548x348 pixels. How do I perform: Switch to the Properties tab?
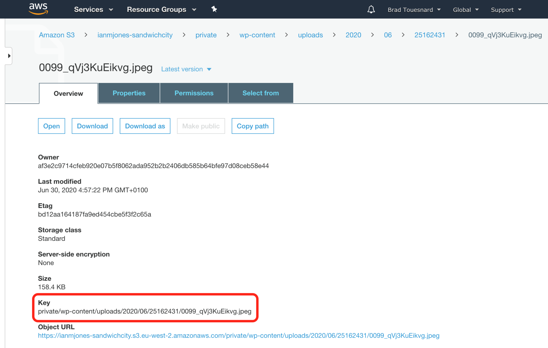(129, 93)
